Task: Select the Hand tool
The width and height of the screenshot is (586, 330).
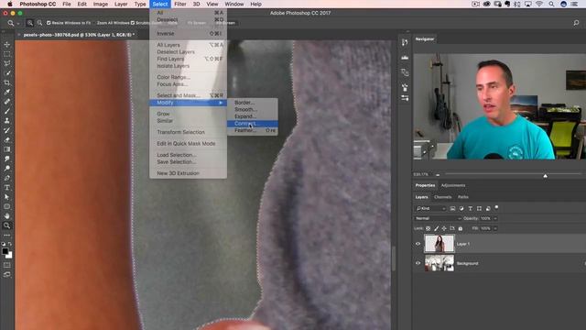Action: (x=7, y=216)
